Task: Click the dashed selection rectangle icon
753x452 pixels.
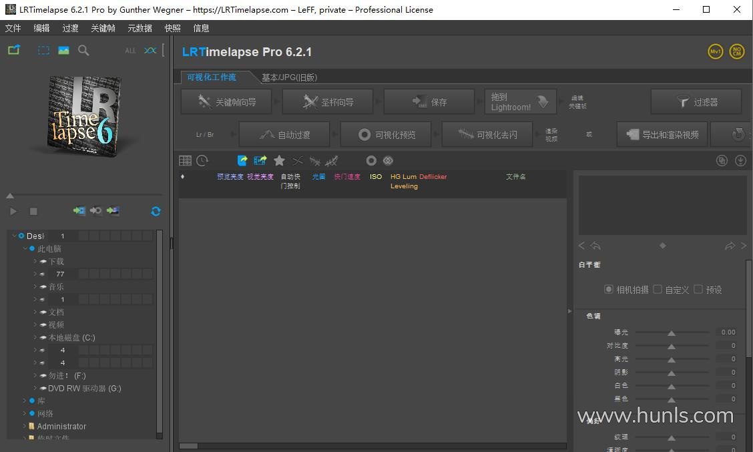Action: tap(43, 50)
